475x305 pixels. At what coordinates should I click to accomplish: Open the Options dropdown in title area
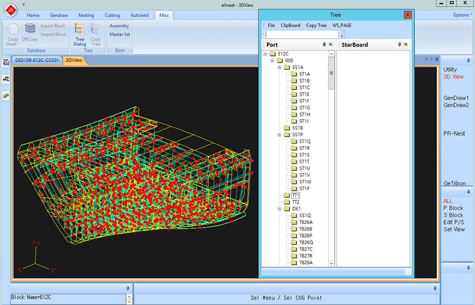[462, 15]
